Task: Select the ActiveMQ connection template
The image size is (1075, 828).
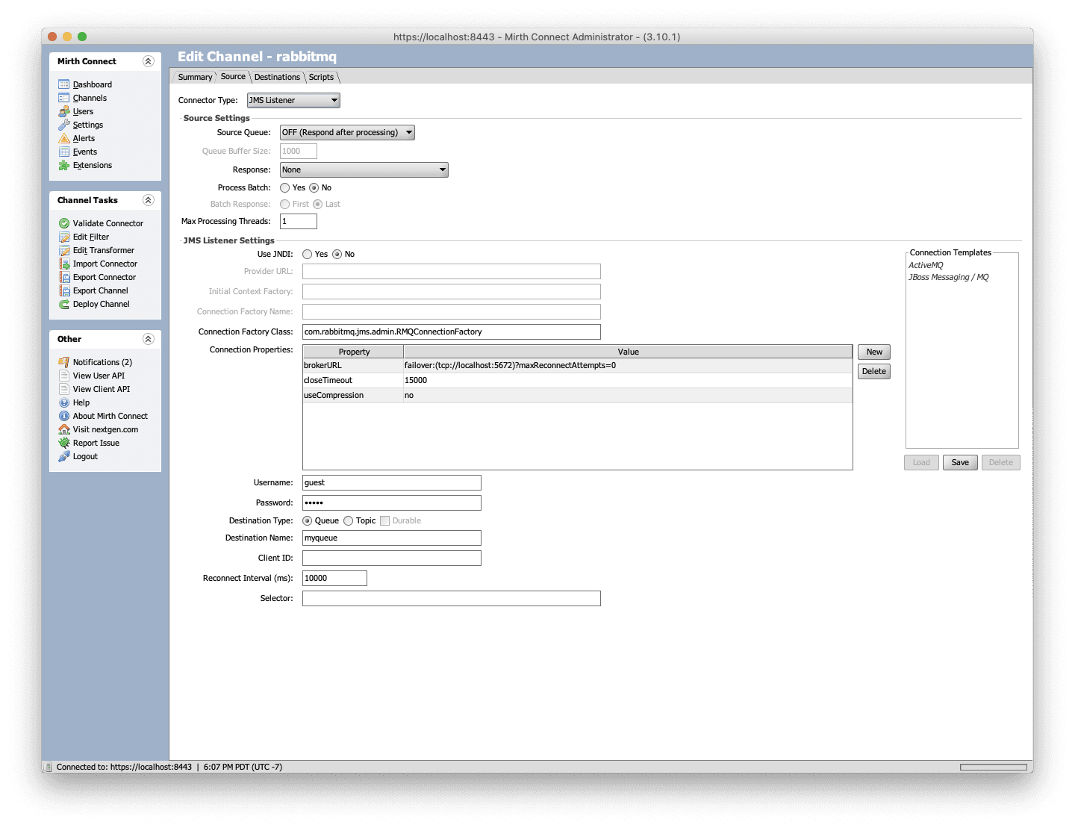Action: point(926,265)
